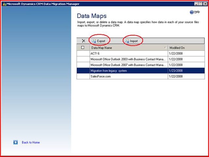Click the 1/23/2008 modified date cell

186,71
